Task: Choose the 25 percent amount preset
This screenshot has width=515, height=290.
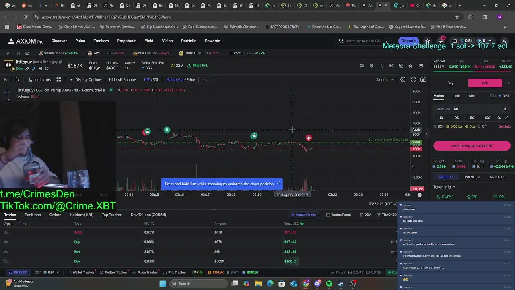Action: (457, 118)
